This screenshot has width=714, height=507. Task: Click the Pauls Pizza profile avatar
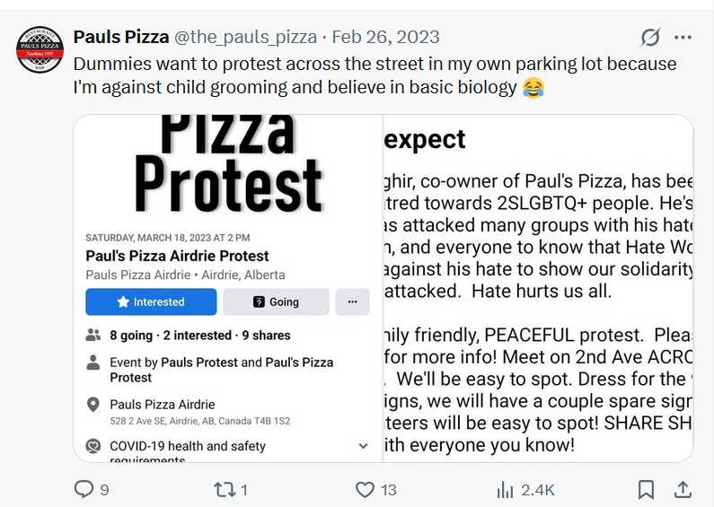40,49
